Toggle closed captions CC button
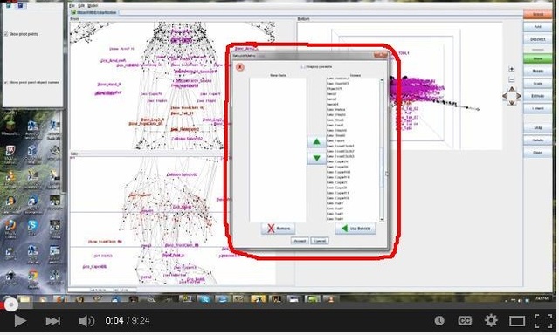 pos(465,321)
